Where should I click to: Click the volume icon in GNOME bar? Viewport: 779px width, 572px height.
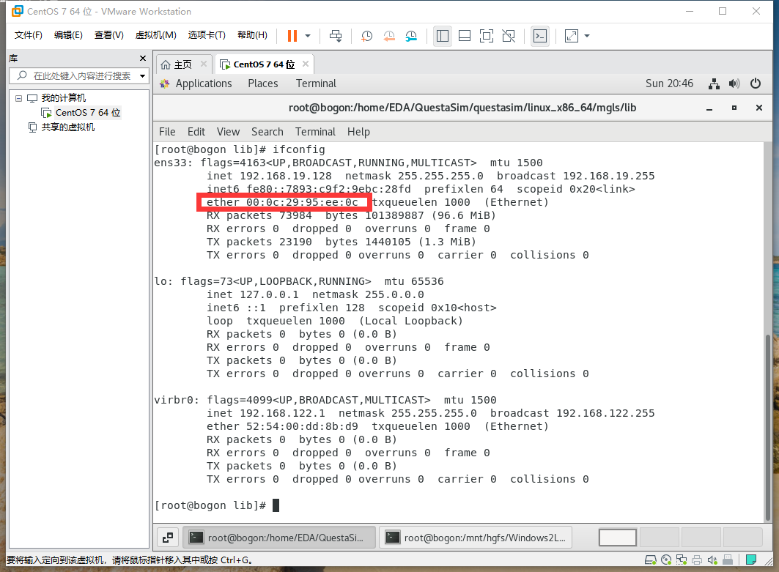(734, 83)
